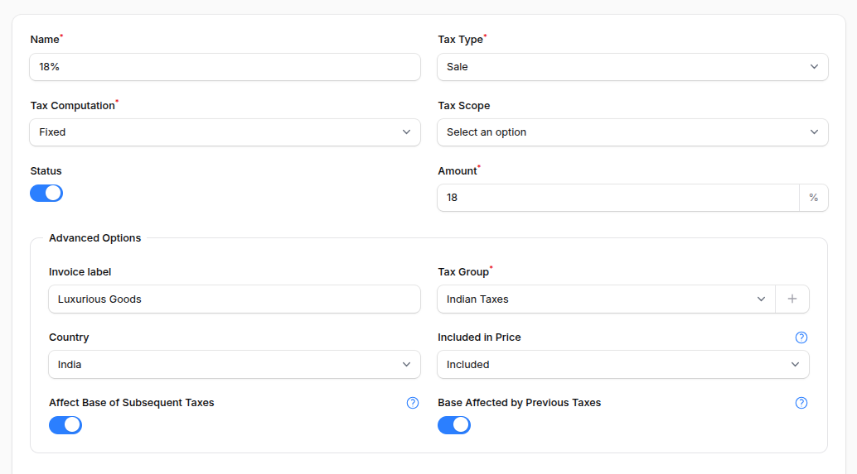Click help icon for Affect Base of Subsequent Taxes

[x=413, y=403]
